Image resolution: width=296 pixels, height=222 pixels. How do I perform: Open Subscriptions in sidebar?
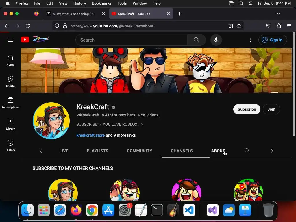[10, 103]
